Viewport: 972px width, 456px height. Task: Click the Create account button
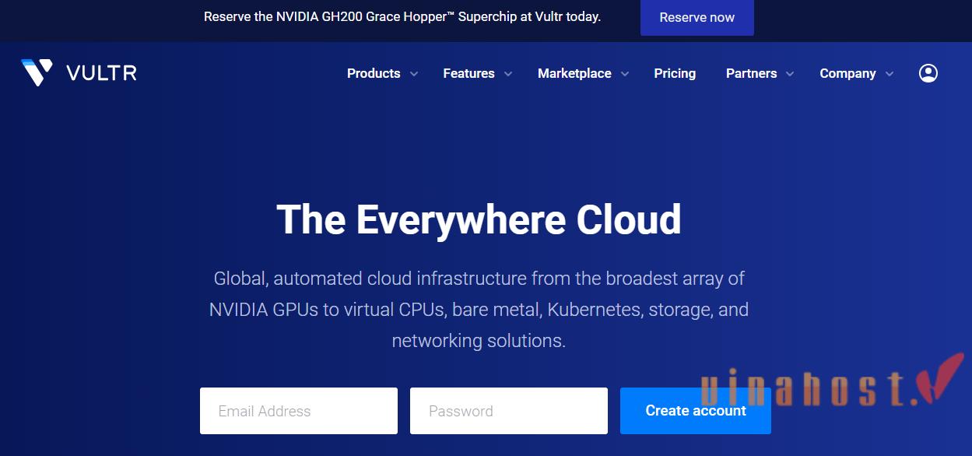(696, 411)
